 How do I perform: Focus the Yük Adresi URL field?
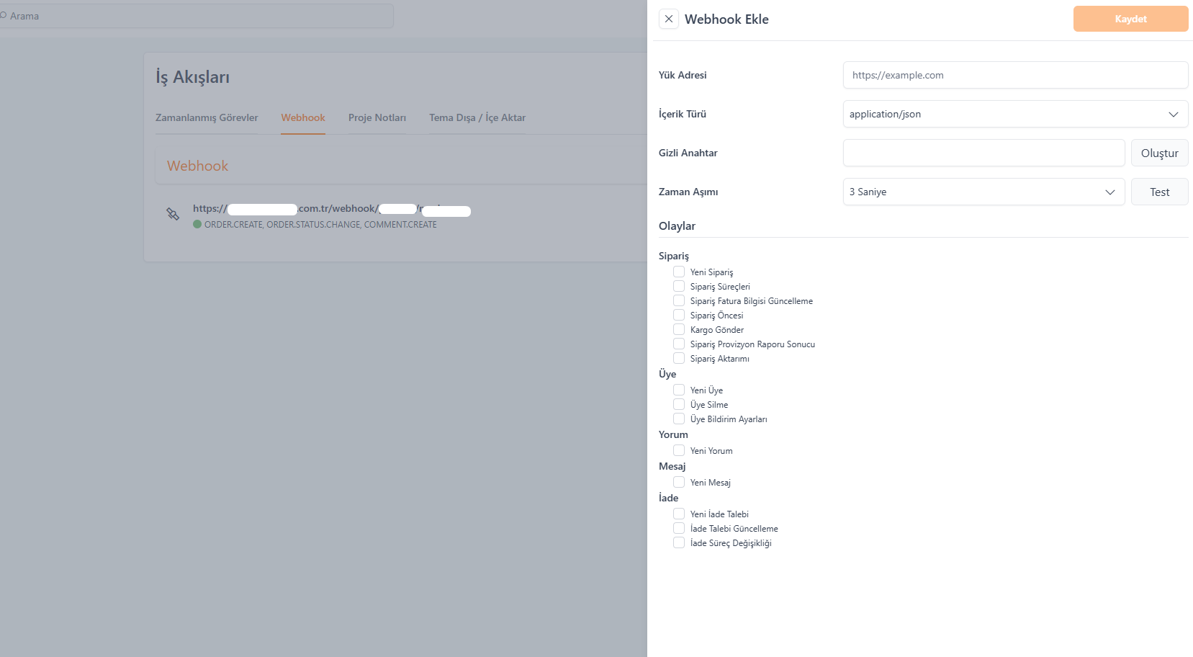click(1015, 75)
